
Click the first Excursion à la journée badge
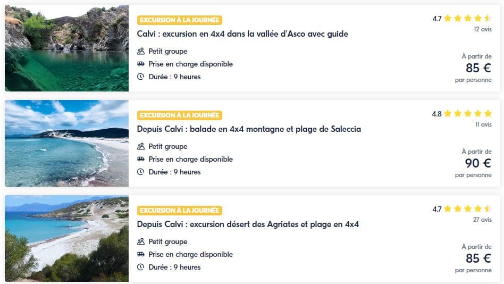click(x=179, y=20)
